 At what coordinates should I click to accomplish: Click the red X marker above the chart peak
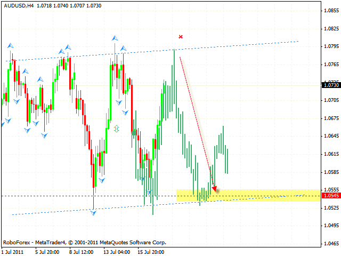(x=181, y=37)
